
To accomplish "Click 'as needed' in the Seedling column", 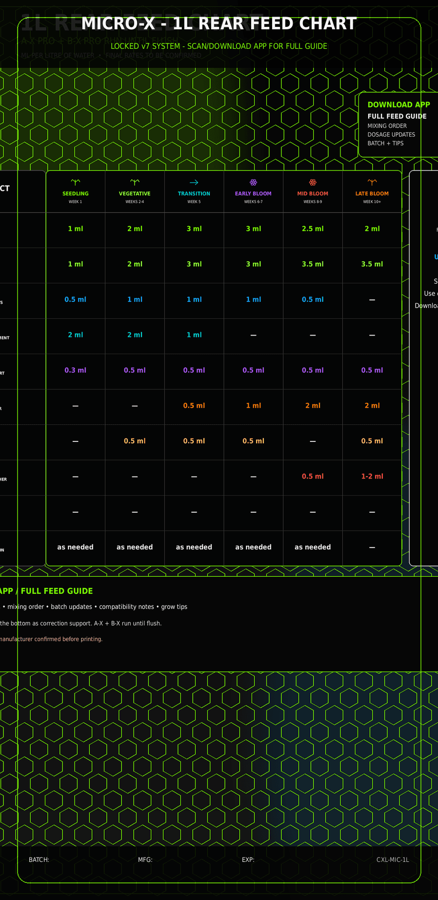I will coord(76,547).
